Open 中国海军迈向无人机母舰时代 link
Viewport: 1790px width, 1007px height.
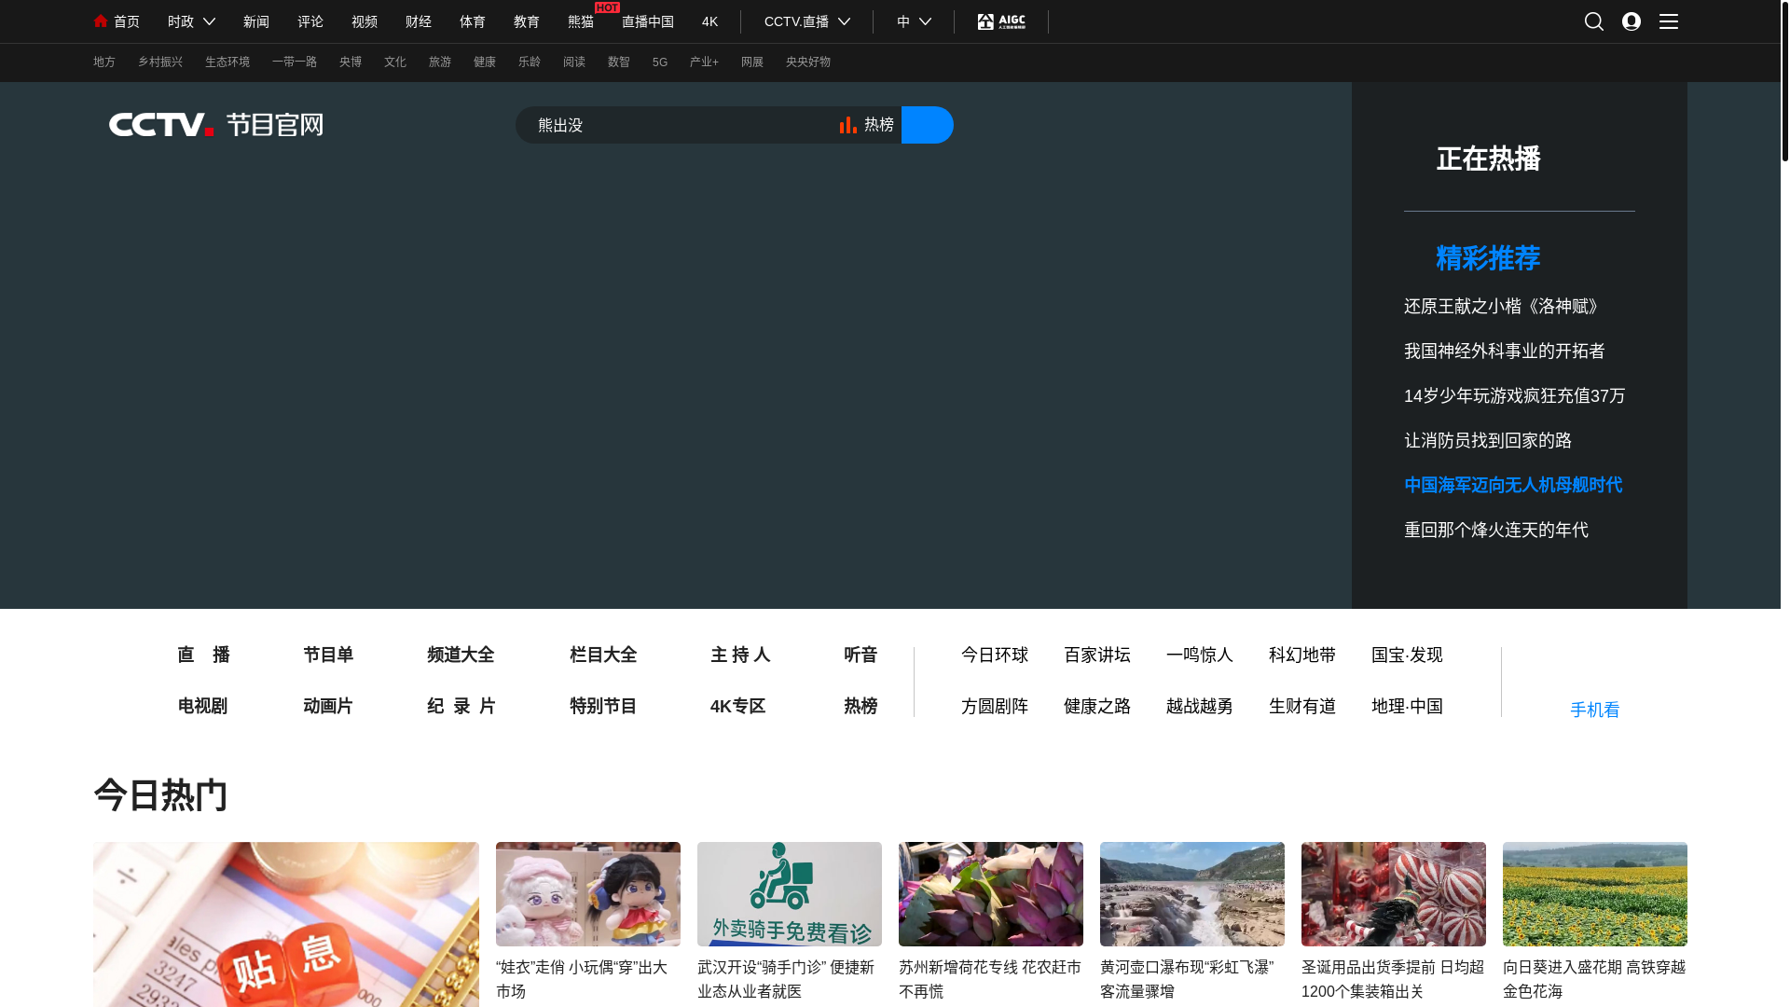[1513, 485]
